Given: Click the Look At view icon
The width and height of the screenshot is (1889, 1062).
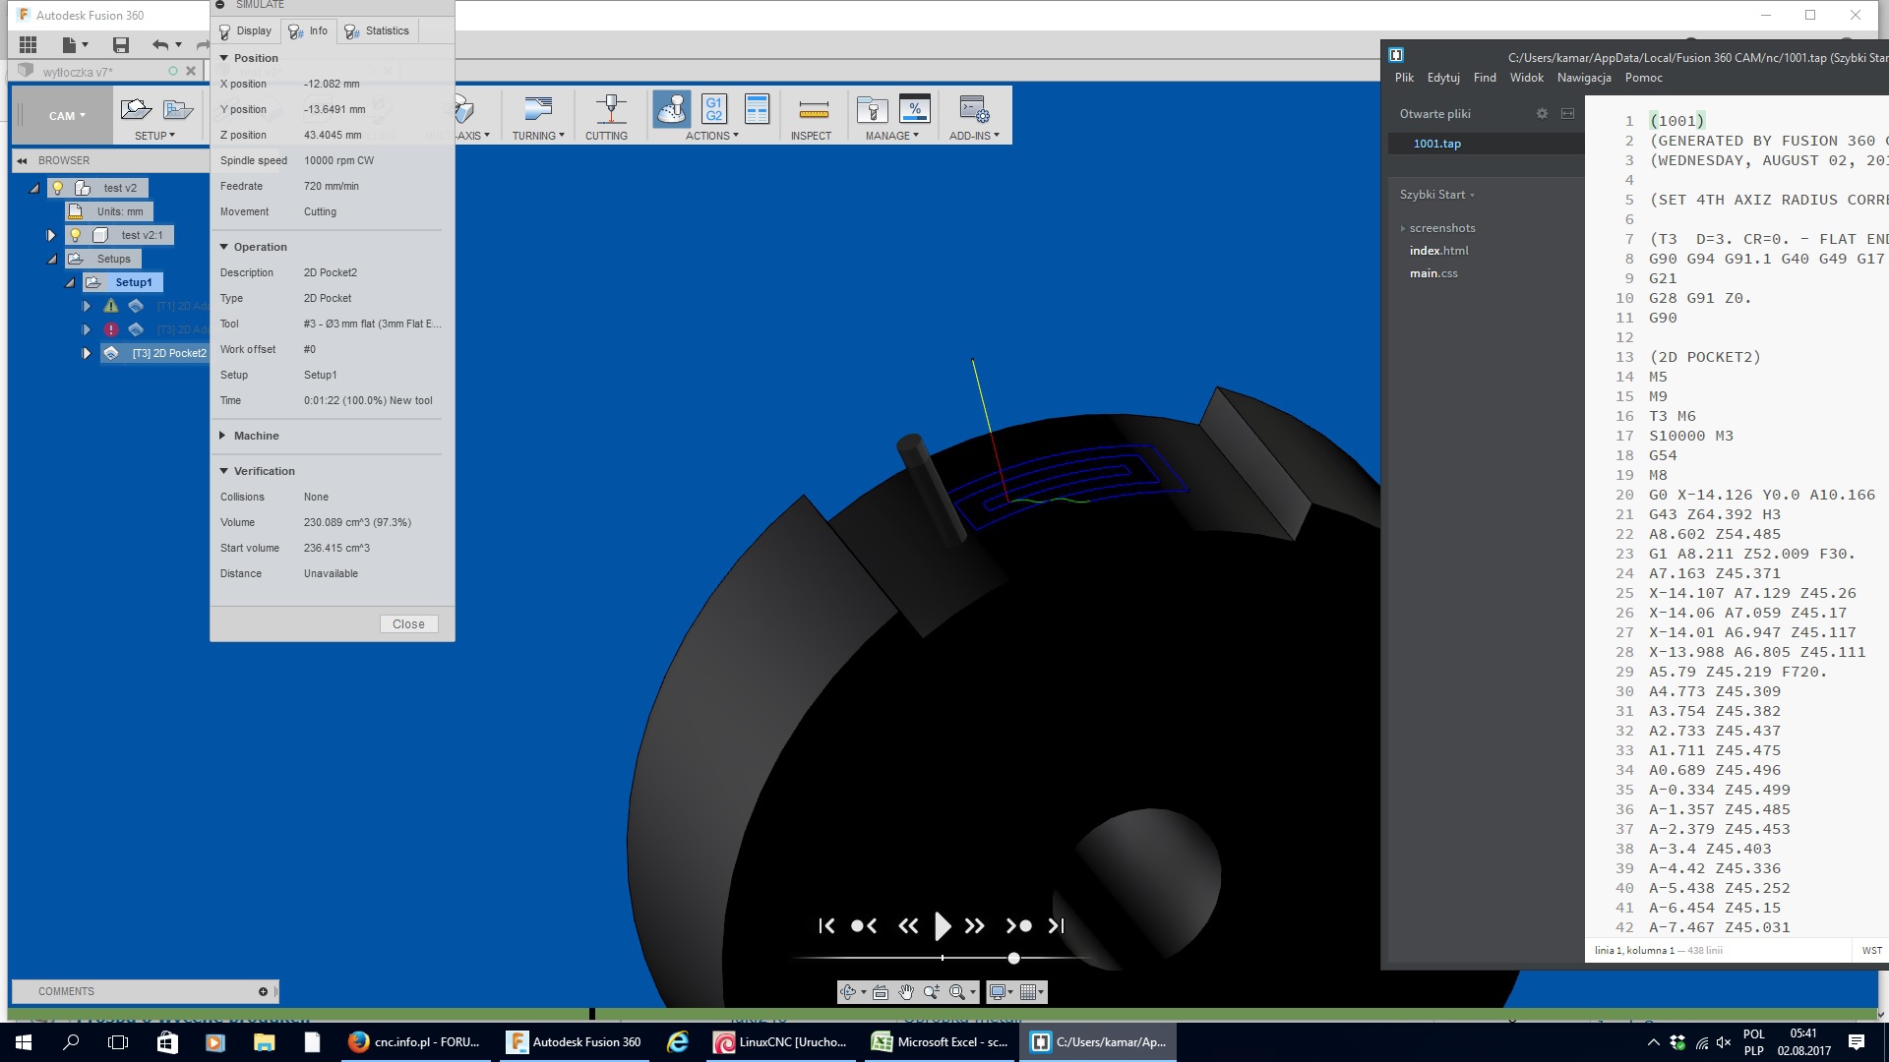Looking at the screenshot, I should [x=881, y=992].
